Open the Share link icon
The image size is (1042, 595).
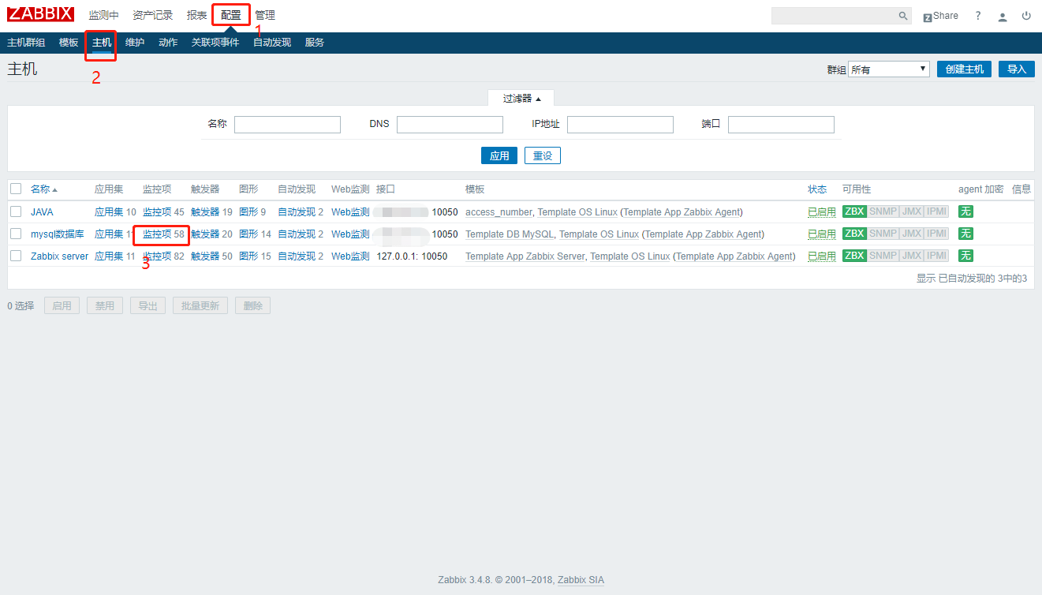click(940, 16)
